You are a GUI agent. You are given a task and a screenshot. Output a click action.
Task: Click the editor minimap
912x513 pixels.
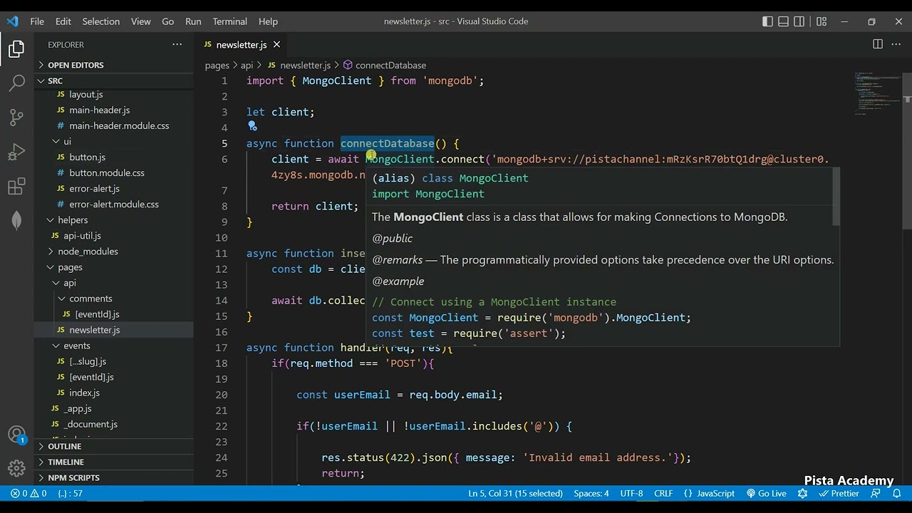[877, 93]
